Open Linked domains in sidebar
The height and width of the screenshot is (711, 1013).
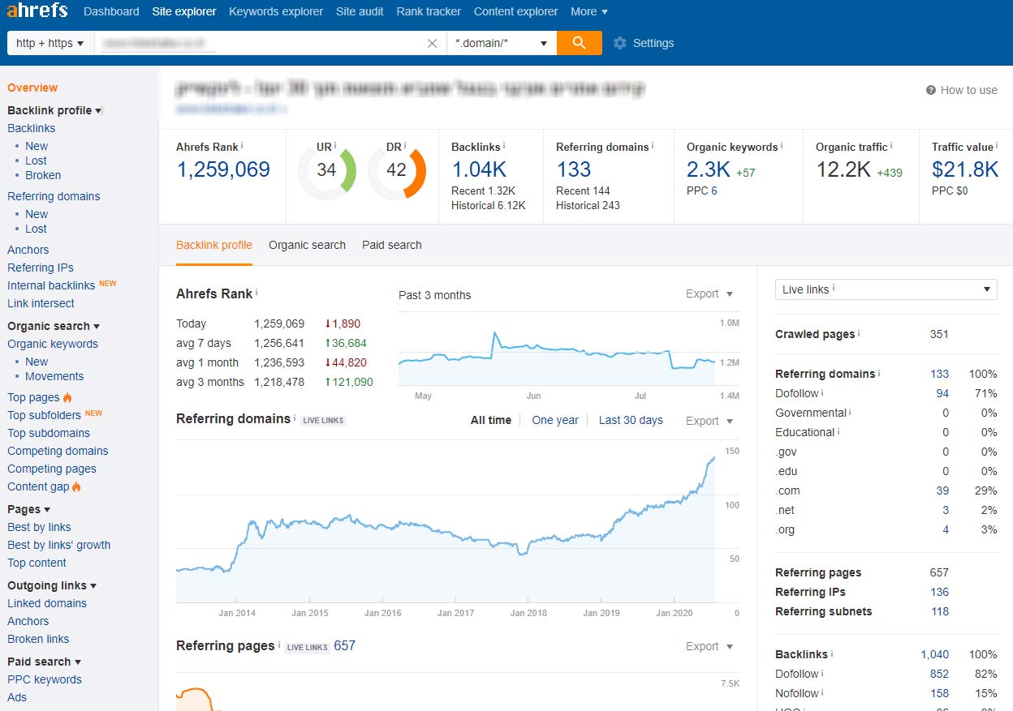point(47,603)
